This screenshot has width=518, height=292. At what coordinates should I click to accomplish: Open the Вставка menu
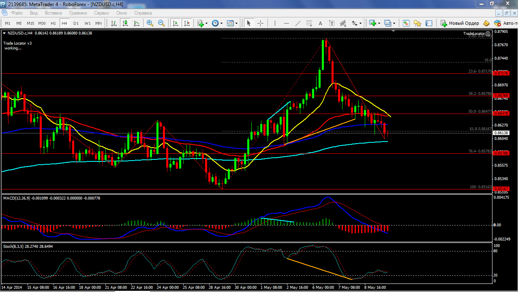pyautogui.click(x=54, y=13)
